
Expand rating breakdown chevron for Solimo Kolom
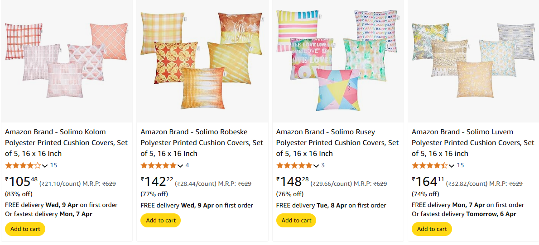45,166
